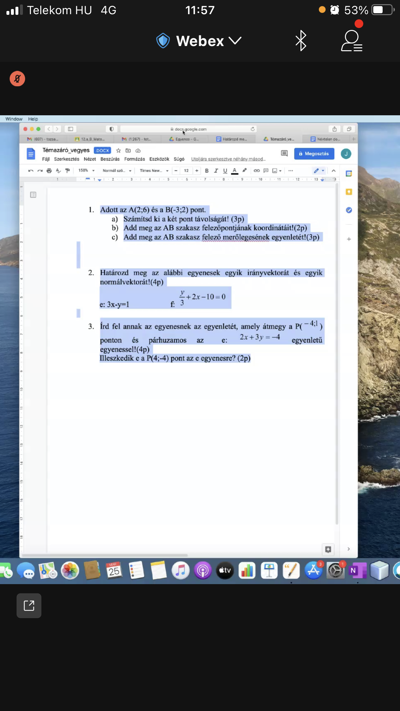This screenshot has height=711, width=400.
Task: Click the Bluetooth icon in Webex header
Action: click(300, 41)
